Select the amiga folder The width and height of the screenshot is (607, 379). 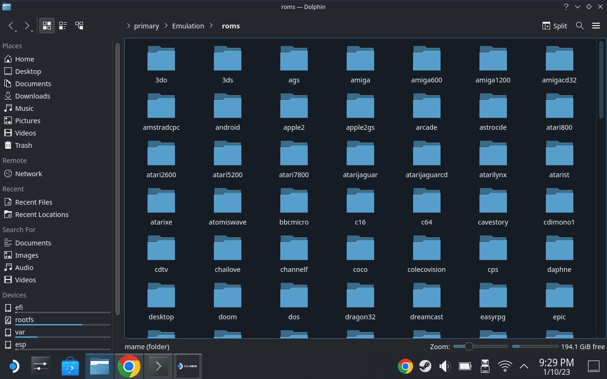click(x=360, y=65)
